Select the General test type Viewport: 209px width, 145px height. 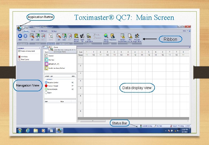pyautogui.click(x=49, y=56)
